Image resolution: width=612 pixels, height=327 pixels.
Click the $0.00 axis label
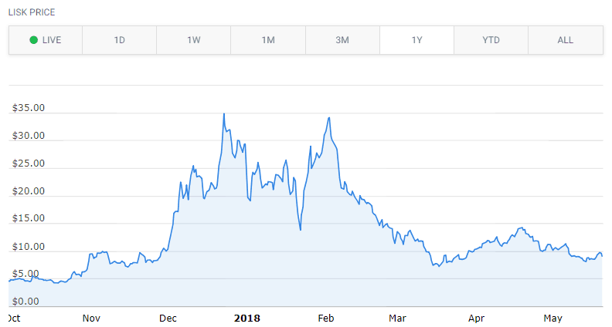[25, 302]
